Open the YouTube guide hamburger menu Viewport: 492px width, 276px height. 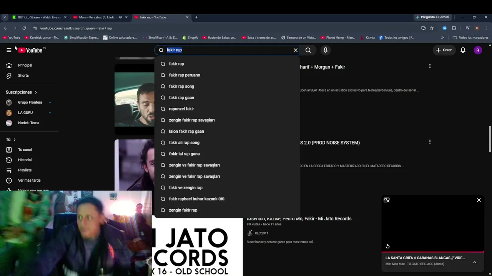click(9, 50)
